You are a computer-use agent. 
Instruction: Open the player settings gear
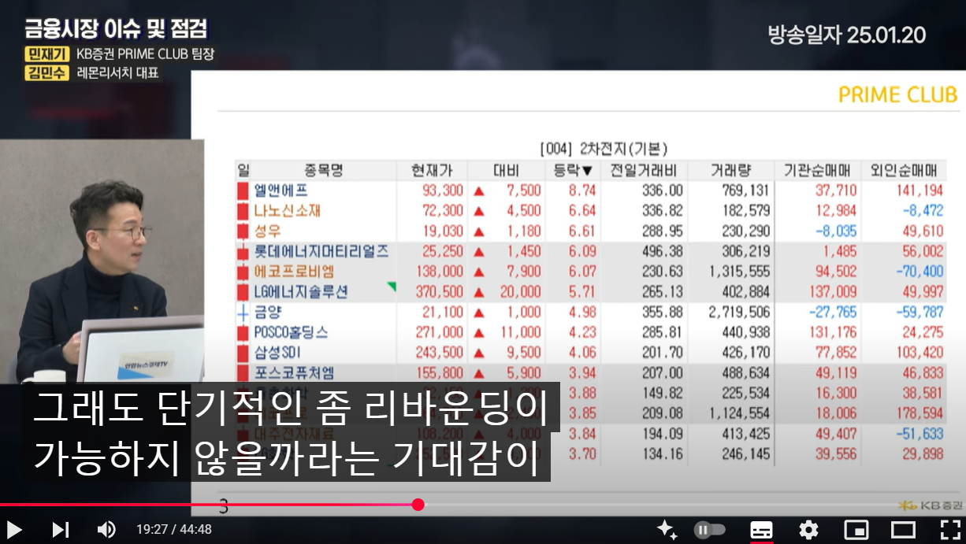[808, 530]
